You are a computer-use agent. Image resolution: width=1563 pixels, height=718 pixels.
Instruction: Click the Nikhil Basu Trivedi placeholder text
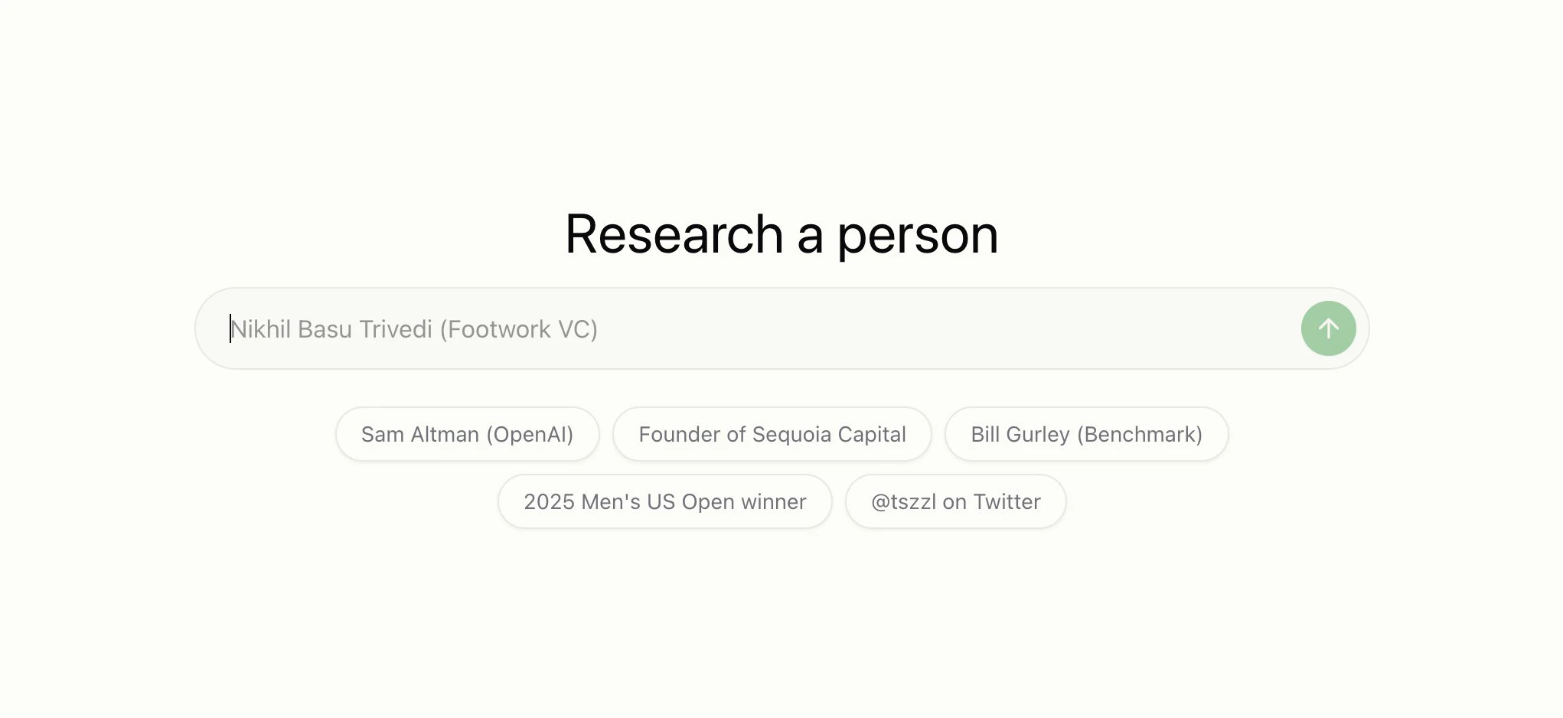(x=331, y=329)
